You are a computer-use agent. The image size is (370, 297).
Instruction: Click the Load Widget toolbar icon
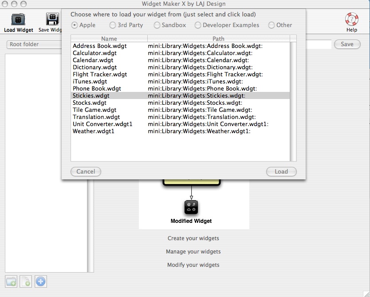pyautogui.click(x=18, y=19)
